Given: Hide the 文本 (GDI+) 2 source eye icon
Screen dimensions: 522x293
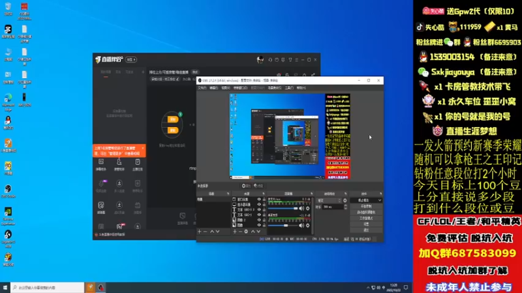Looking at the screenshot, I should [259, 210].
